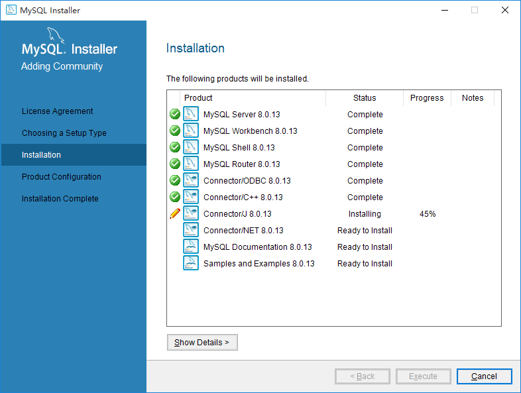This screenshot has height=393, width=521.
Task: Open the License Agreement step
Action: point(57,111)
